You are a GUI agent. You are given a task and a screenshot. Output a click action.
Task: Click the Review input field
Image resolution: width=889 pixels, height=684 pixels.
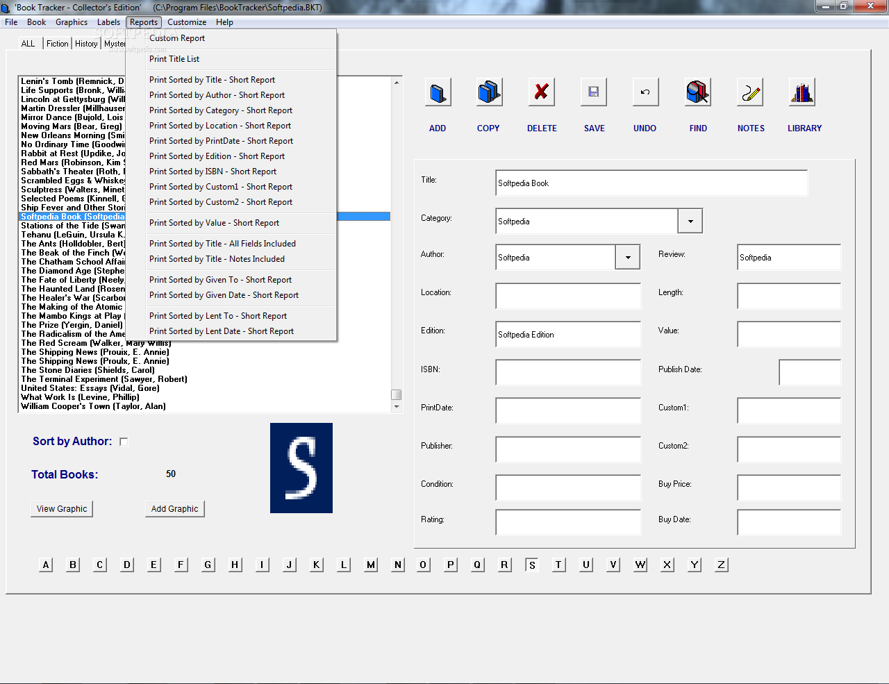click(x=789, y=258)
